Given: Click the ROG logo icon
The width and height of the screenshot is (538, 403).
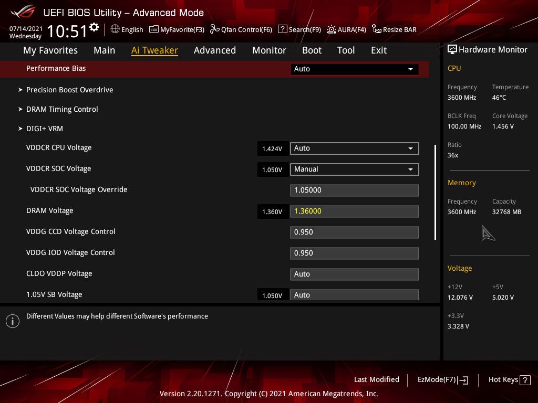Looking at the screenshot, I should (23, 12).
